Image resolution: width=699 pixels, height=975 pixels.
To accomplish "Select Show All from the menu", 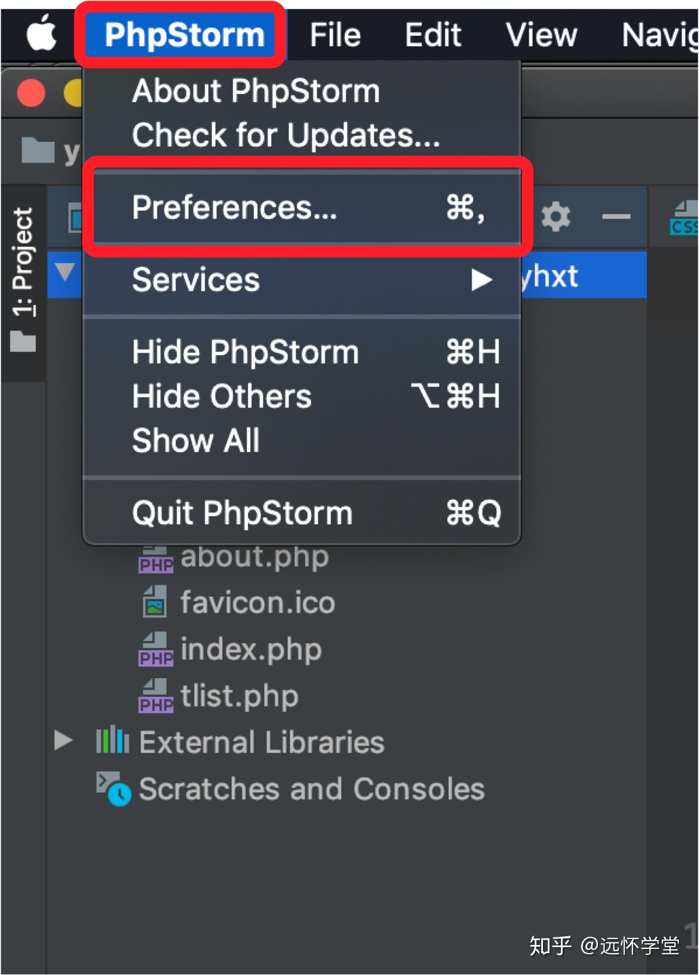I will (x=195, y=440).
